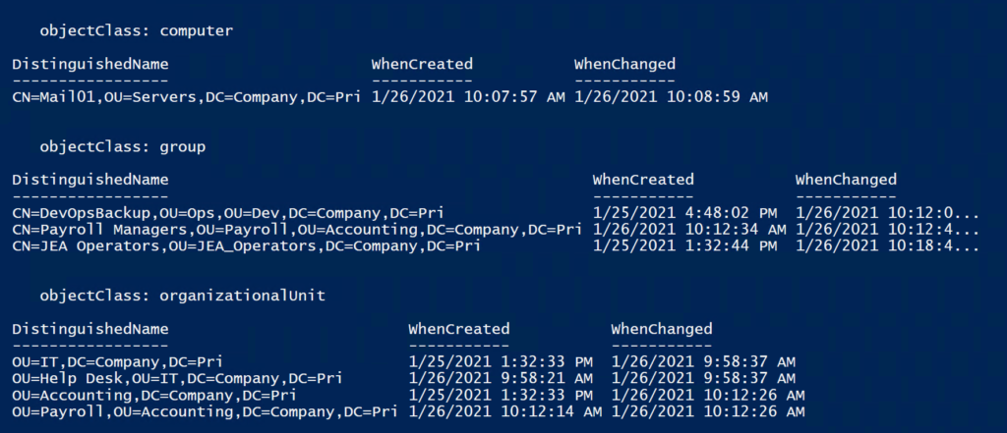This screenshot has height=433, width=1007.
Task: Click the objectClass: group heading
Action: (123, 147)
